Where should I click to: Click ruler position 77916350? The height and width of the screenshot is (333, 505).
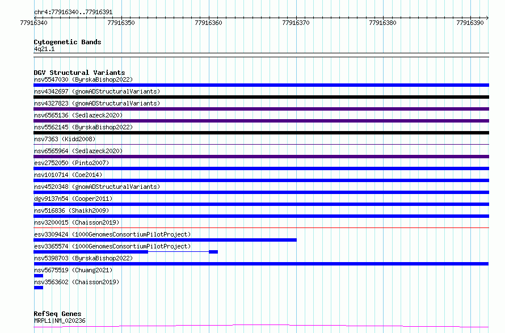coord(121,23)
